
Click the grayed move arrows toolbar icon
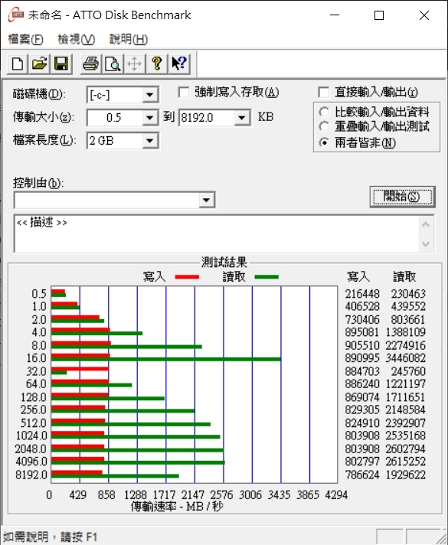coord(134,64)
